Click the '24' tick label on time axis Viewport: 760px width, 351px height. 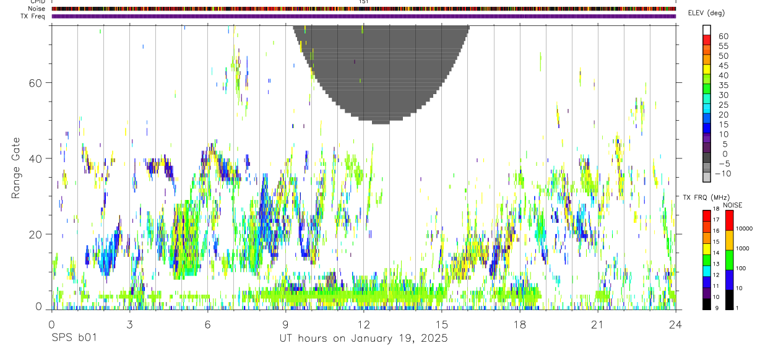click(675, 324)
